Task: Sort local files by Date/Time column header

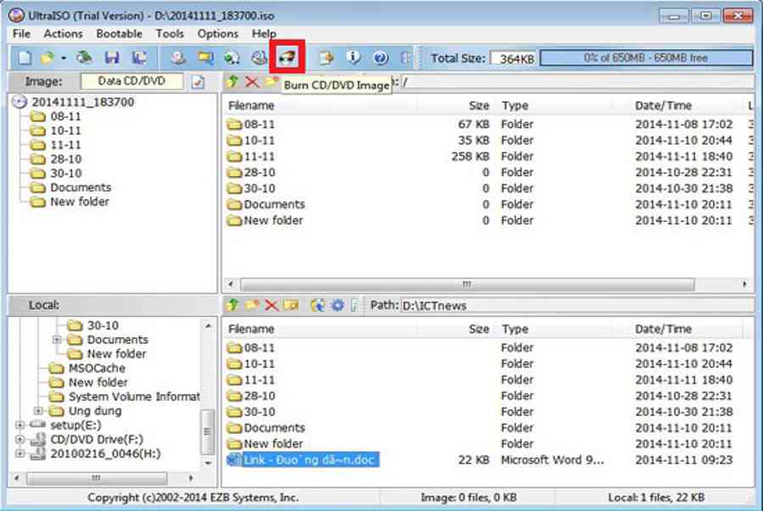Action: coord(663,329)
